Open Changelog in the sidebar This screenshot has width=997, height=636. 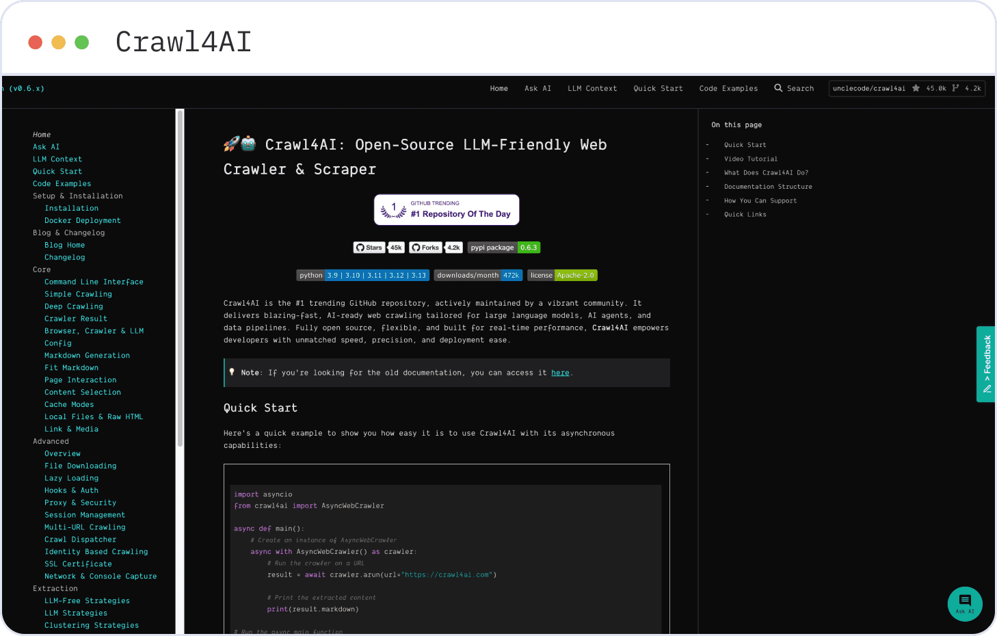(65, 258)
